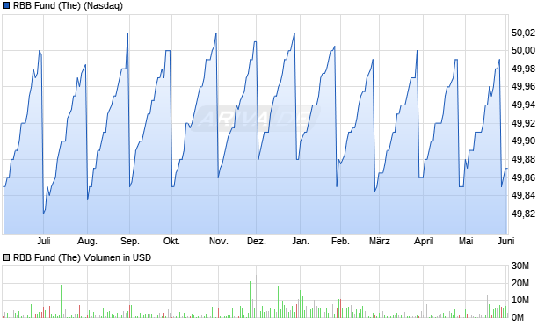Click the 49,98 price axis value
Image resolution: width=545 pixels, height=326 pixels.
tap(523, 69)
